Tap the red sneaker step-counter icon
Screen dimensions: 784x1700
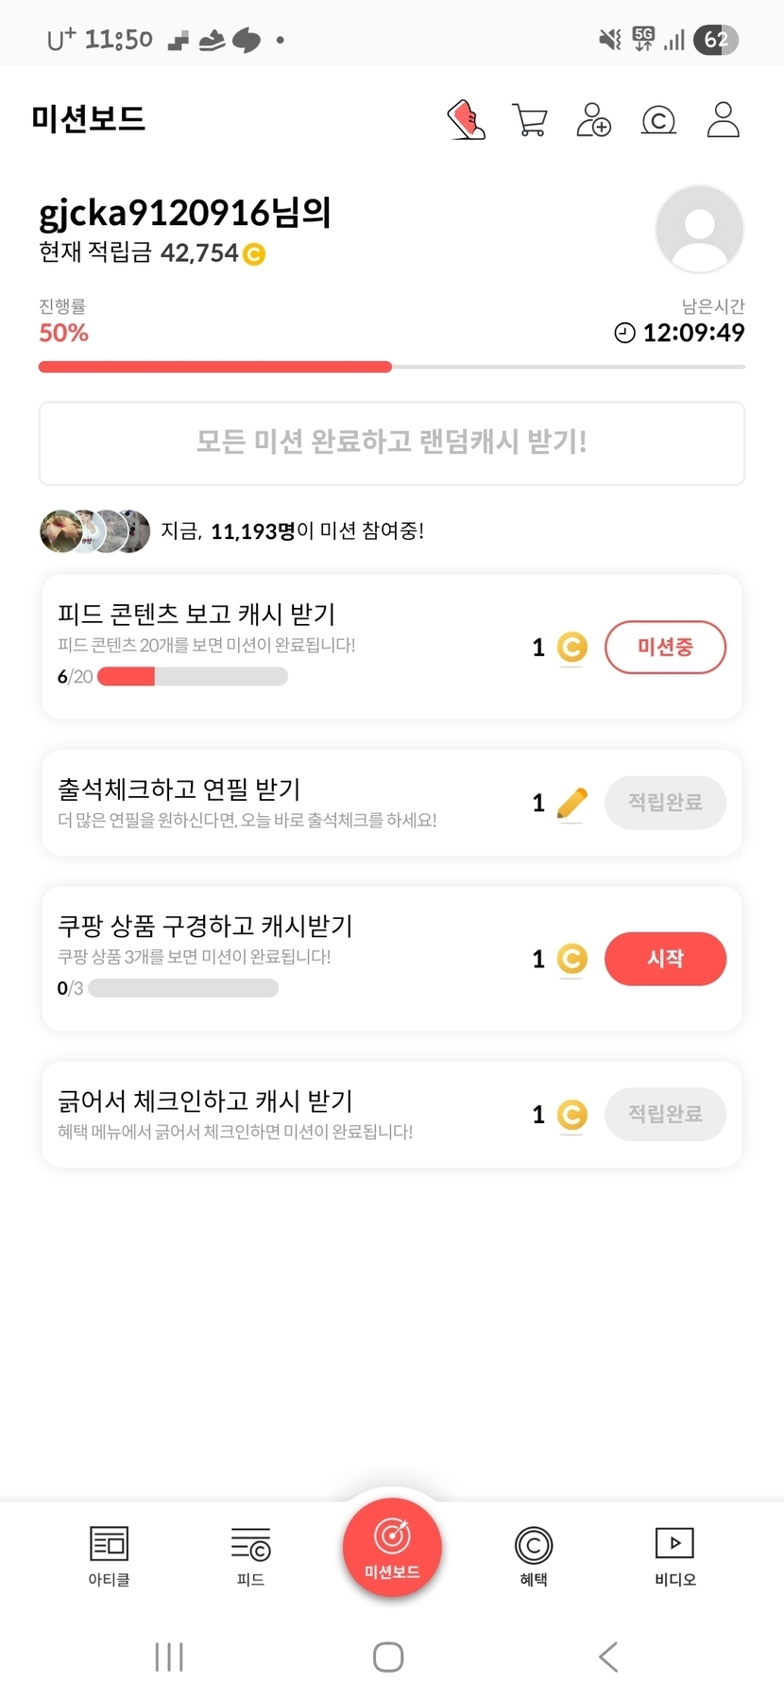466,120
